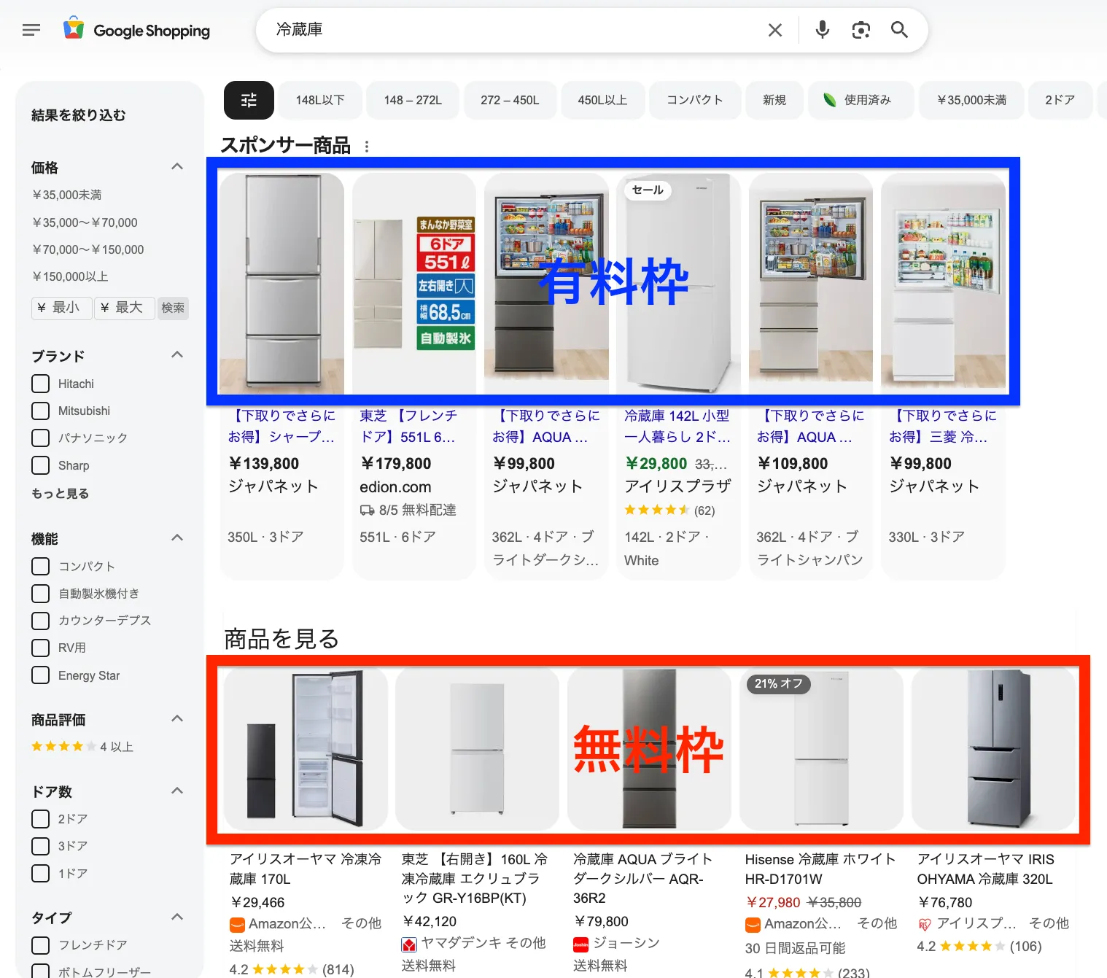The width and height of the screenshot is (1107, 978).
Task: Select the 272 – 450L filter chip
Action: 510,100
